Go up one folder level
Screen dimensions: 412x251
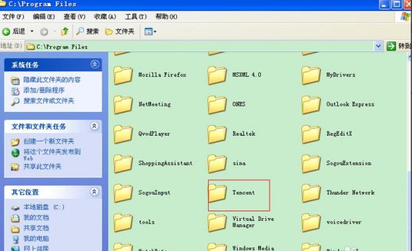coord(65,32)
